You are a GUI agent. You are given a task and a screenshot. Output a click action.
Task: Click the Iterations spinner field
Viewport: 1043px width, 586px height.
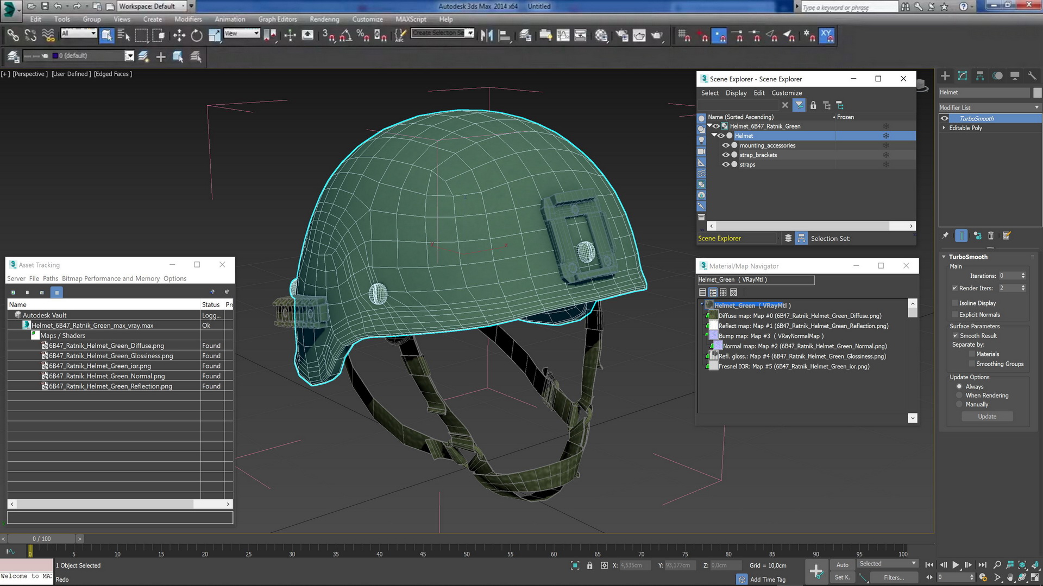[1009, 276]
